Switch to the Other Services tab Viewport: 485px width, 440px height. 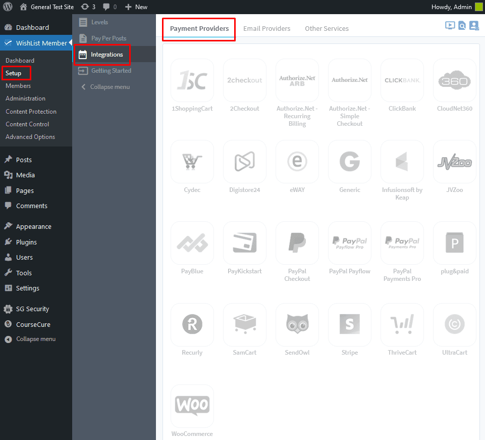[x=327, y=28]
